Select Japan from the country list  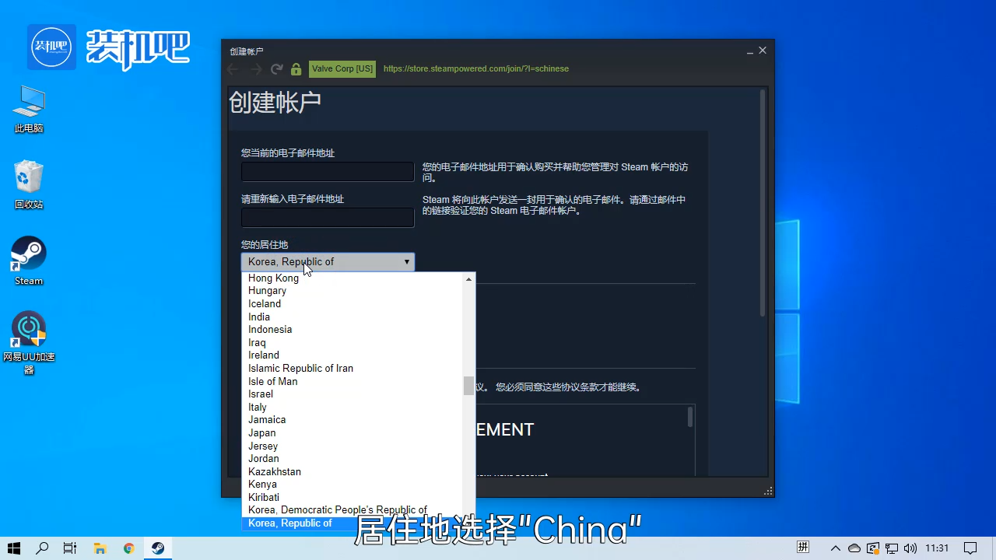(261, 432)
